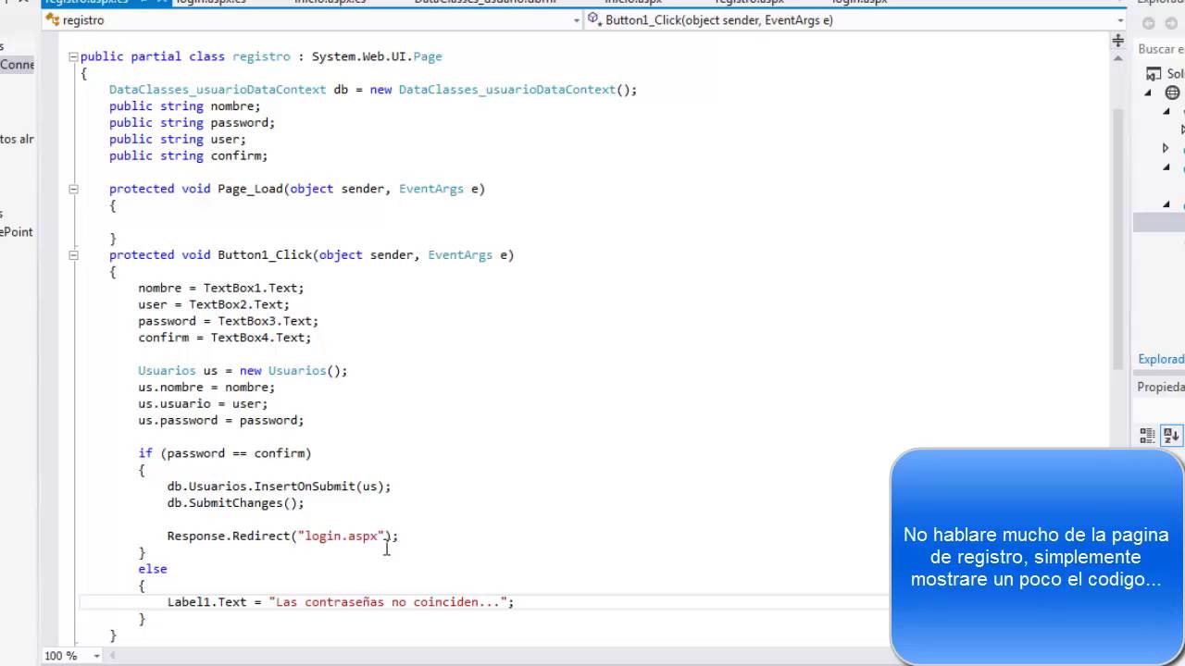
Task: Click the Solution Explorer search box
Action: coord(1161,49)
